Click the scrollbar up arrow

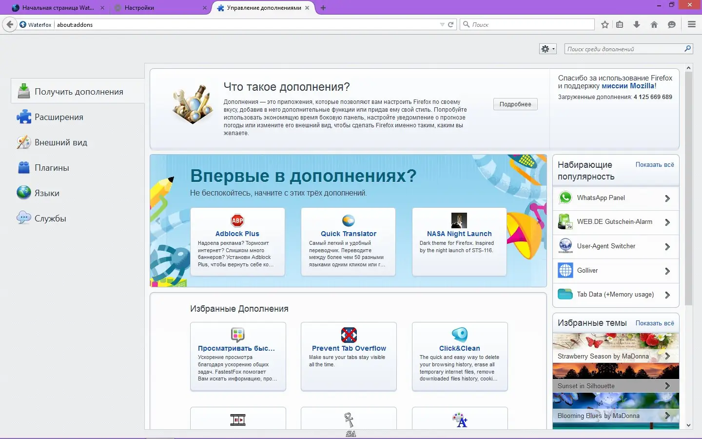click(x=688, y=68)
